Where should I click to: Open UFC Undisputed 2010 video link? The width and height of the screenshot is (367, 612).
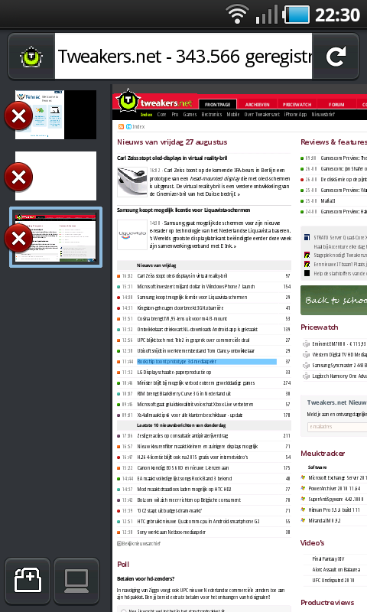coord(333,580)
